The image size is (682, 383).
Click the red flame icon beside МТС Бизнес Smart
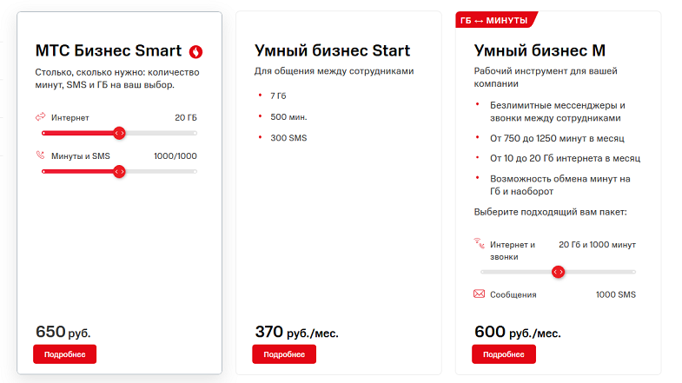[195, 52]
